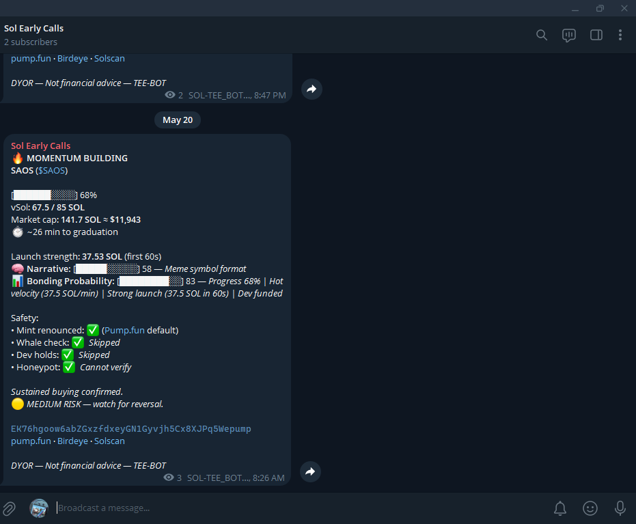Attach a file with the paperclip icon

[x=10, y=508]
